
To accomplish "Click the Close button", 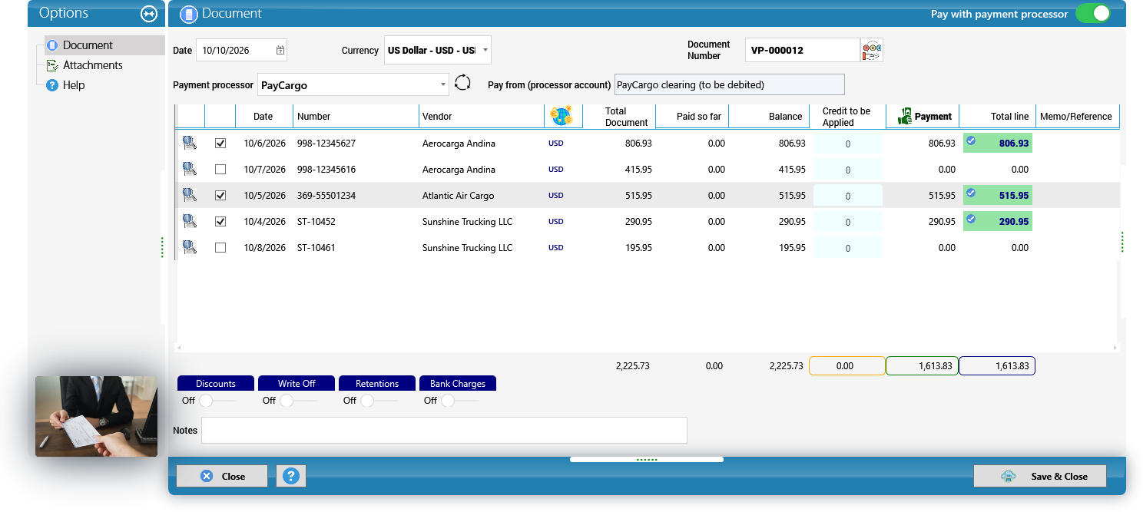I will [x=222, y=476].
